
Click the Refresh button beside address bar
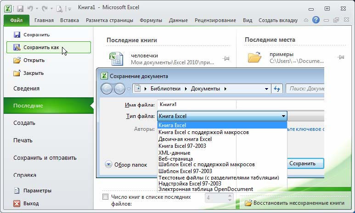tap(277, 89)
